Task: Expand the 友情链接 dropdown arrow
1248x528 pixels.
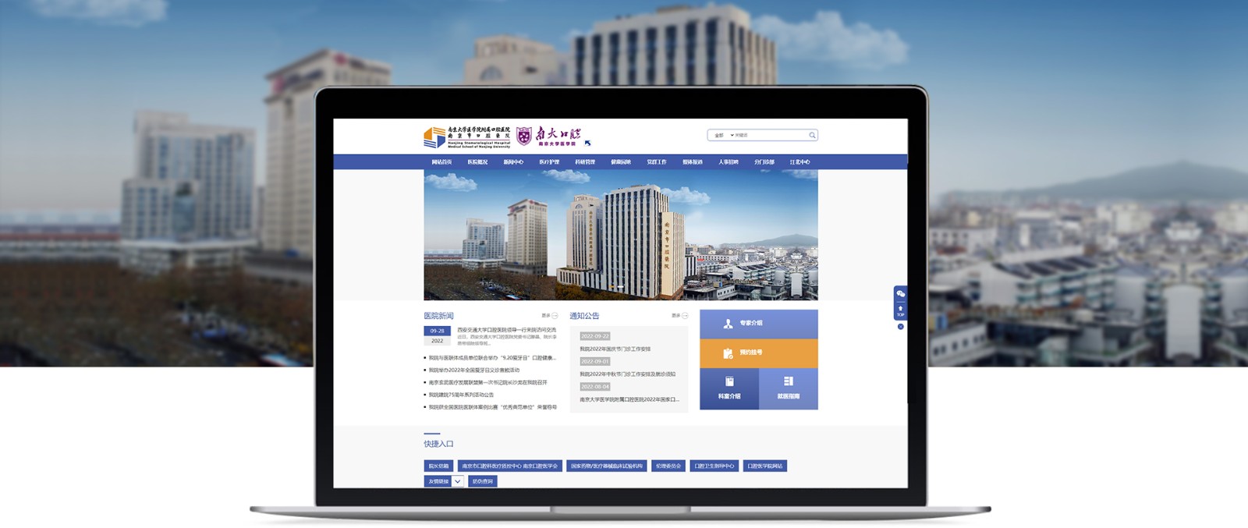Action: (x=458, y=481)
